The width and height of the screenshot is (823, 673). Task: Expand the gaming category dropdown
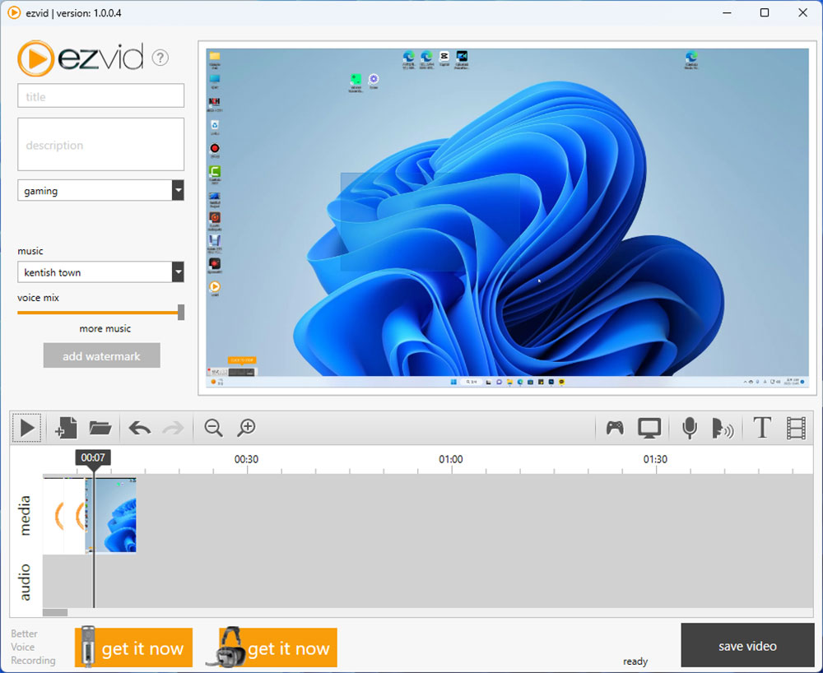tap(178, 190)
